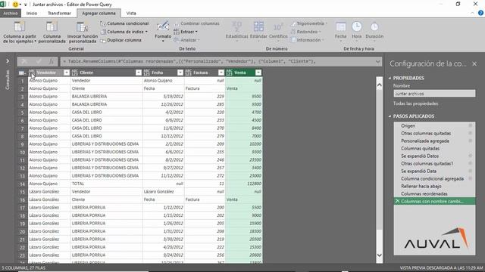
Task: Select the Columnas reordenadas step
Action: [424, 193]
